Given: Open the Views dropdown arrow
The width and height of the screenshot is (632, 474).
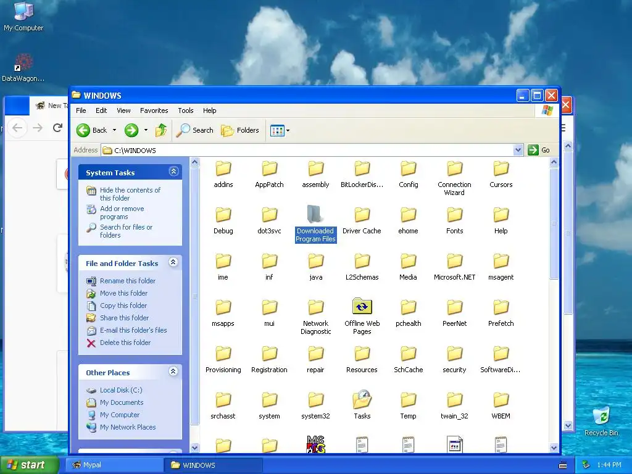Looking at the screenshot, I should pyautogui.click(x=288, y=131).
